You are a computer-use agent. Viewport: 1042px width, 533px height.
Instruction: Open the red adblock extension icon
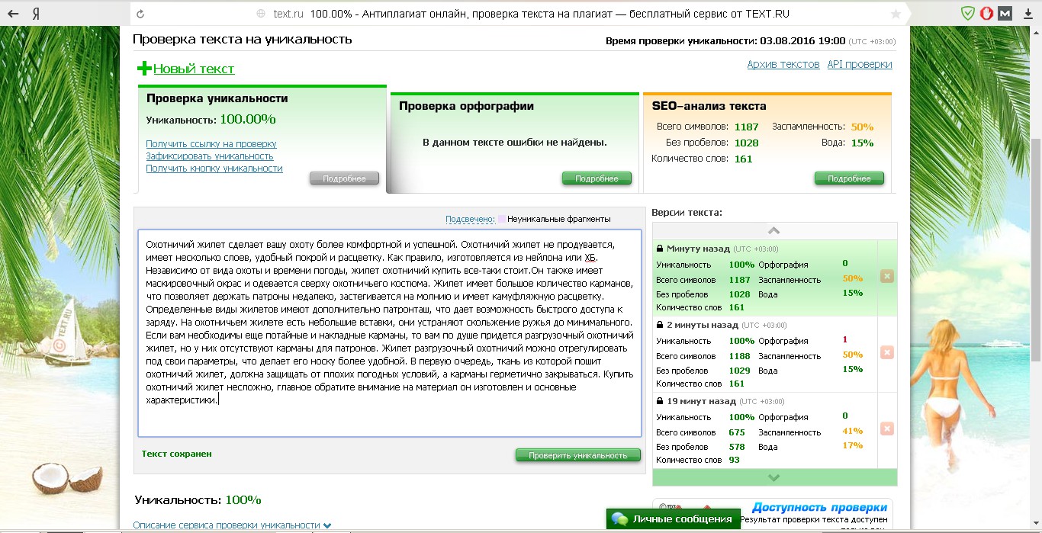click(987, 13)
